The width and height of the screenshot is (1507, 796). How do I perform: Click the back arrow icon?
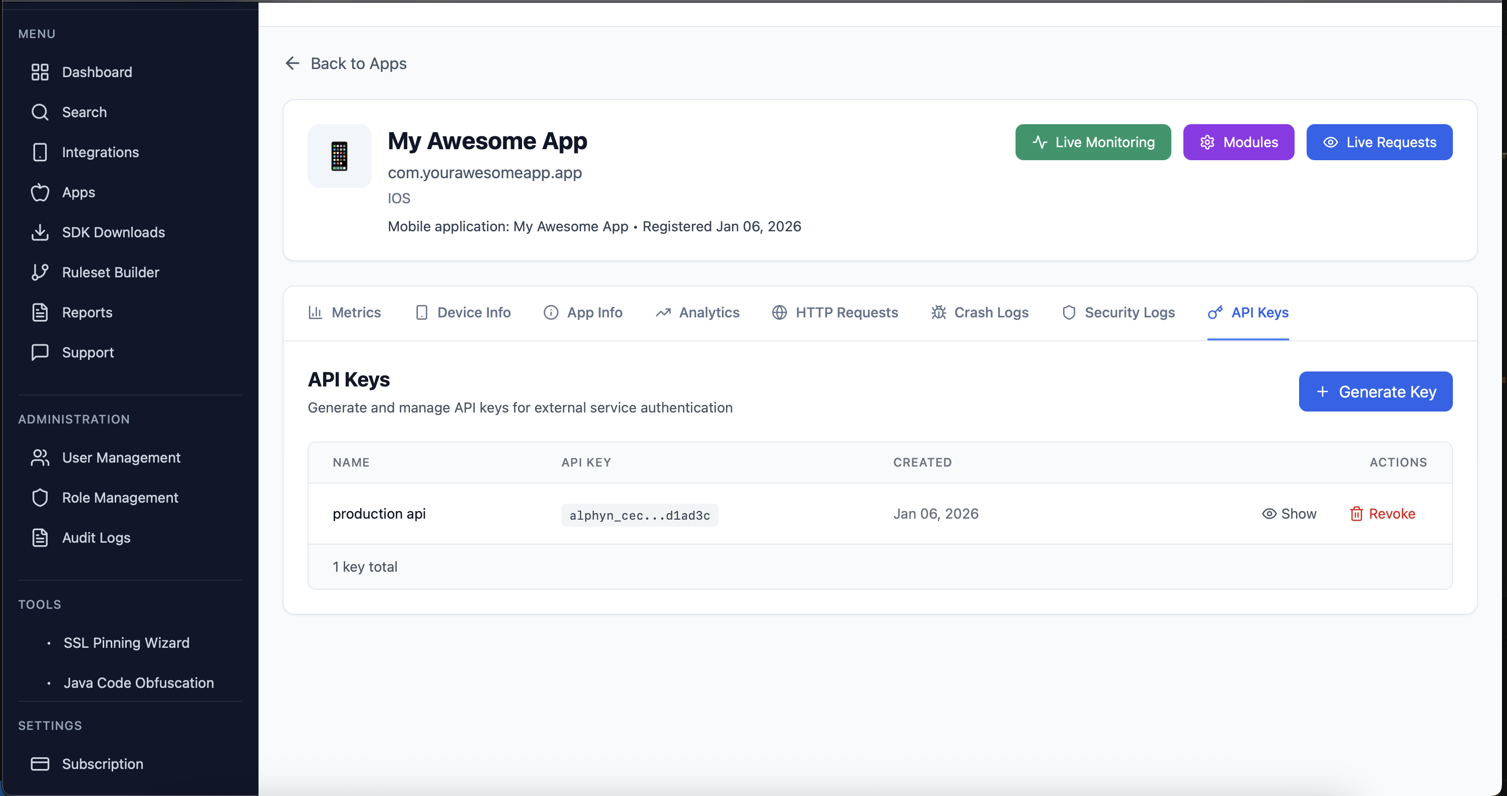point(292,63)
